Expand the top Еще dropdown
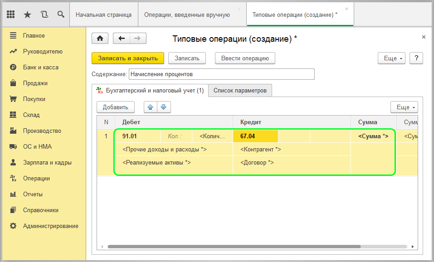434x262 pixels. coord(393,58)
